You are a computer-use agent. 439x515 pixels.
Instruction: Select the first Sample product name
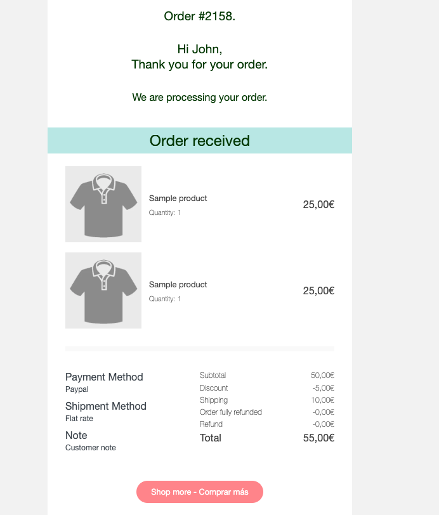pyautogui.click(x=178, y=199)
